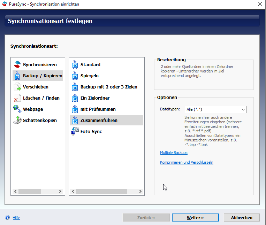Click the Backup / Kopieren safe icon
The width and height of the screenshot is (266, 225).
17,76
